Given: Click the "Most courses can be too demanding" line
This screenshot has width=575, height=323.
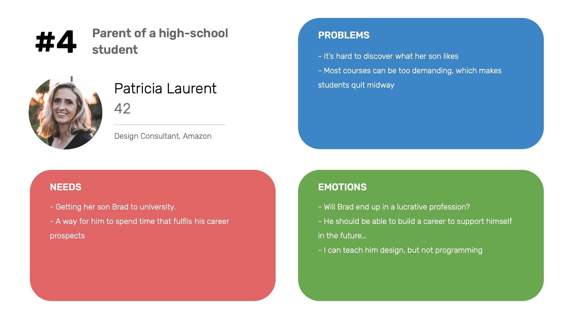Looking at the screenshot, I should [x=410, y=71].
